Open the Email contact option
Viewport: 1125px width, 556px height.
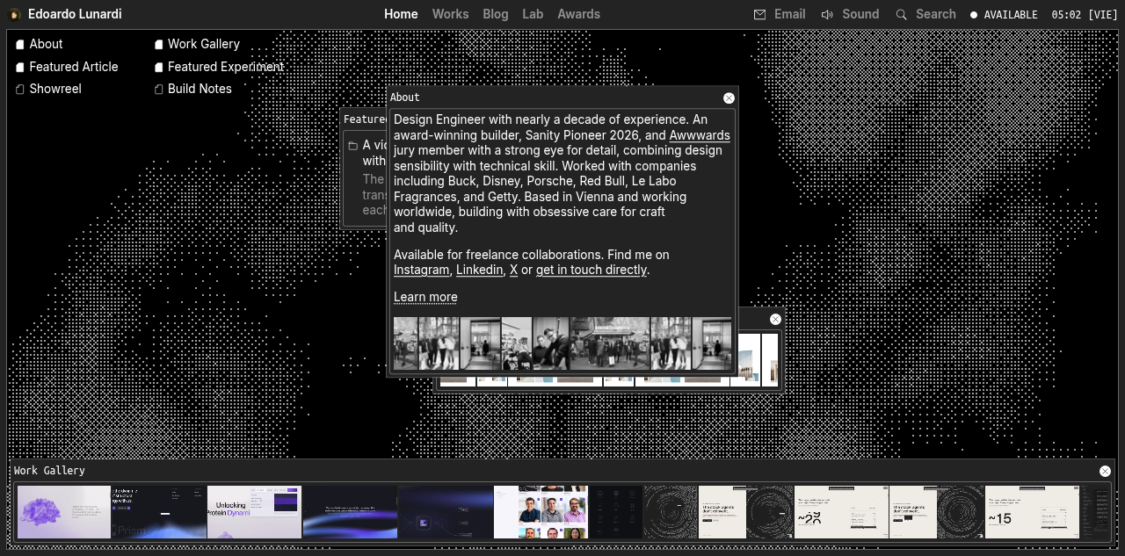pos(780,14)
